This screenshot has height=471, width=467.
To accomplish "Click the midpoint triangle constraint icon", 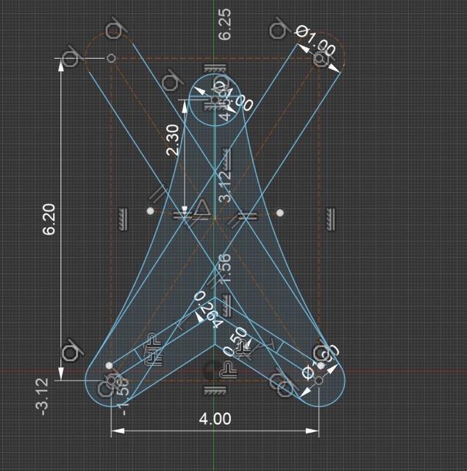I will 202,208.
